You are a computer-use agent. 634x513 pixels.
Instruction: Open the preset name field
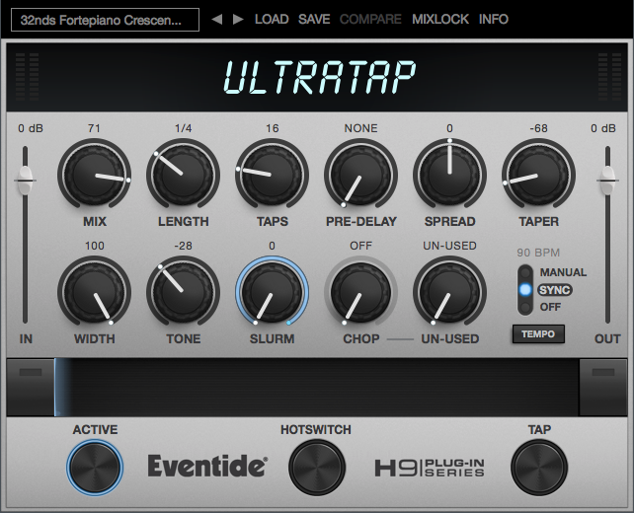pos(105,20)
